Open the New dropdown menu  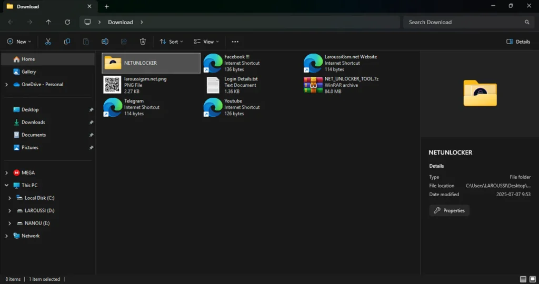[19, 42]
